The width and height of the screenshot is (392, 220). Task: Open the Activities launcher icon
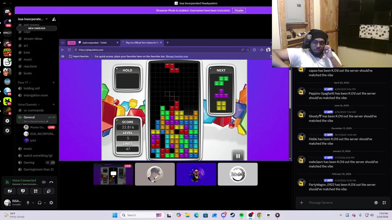(x=36, y=191)
